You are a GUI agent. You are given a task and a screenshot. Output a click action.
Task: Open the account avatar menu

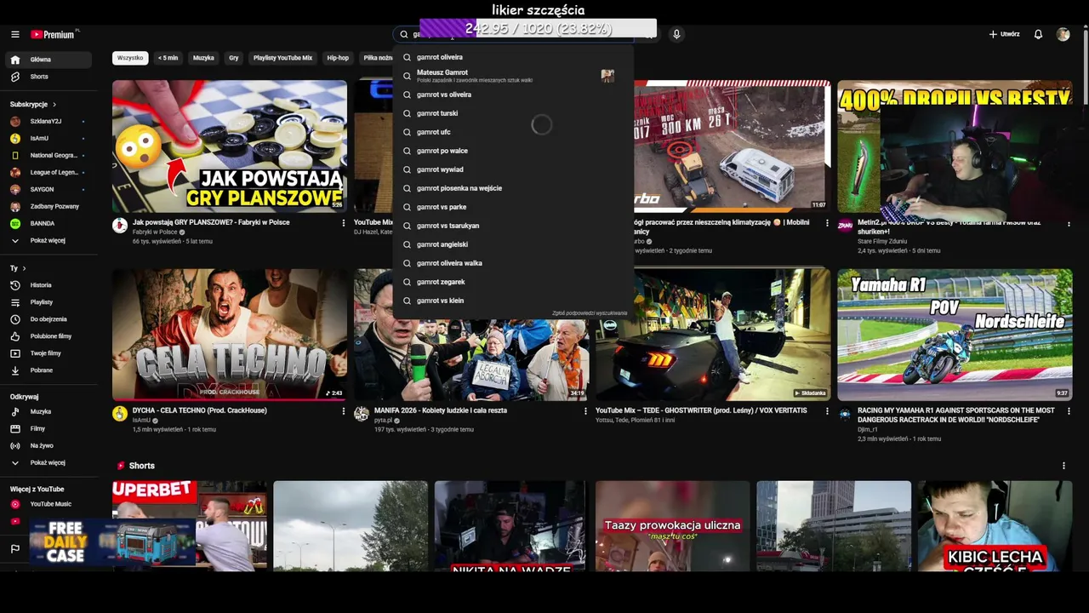1063,34
